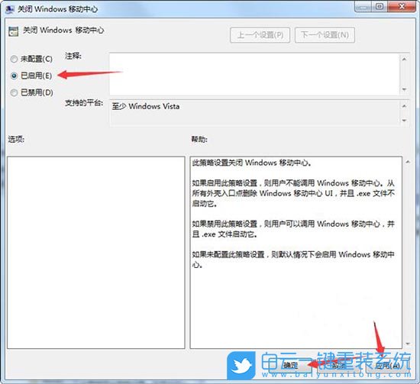Screen dimensions: 420x384
Task: Click the up arrow of the 支持的平台 box
Action: click(x=404, y=106)
